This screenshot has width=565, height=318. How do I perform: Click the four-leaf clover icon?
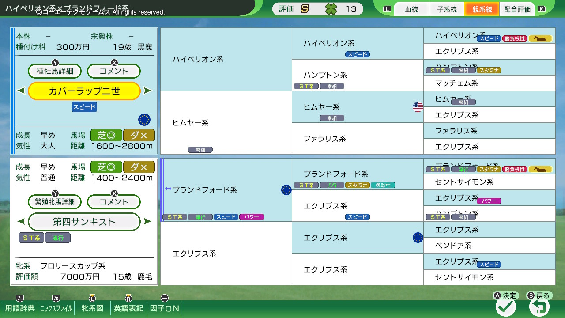pos(331,9)
